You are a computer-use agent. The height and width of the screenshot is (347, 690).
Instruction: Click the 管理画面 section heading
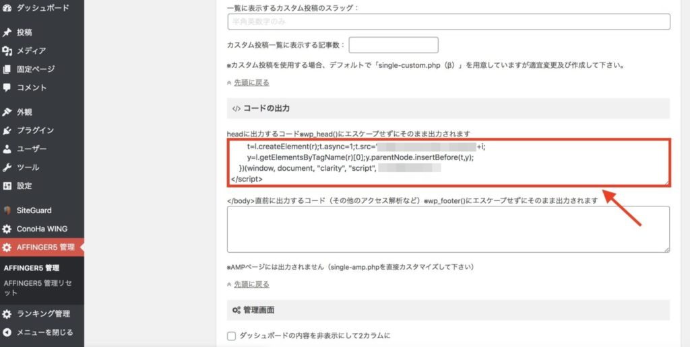pyautogui.click(x=259, y=310)
